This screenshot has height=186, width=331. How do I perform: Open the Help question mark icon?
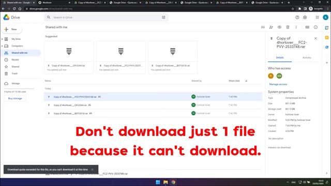[297, 17]
